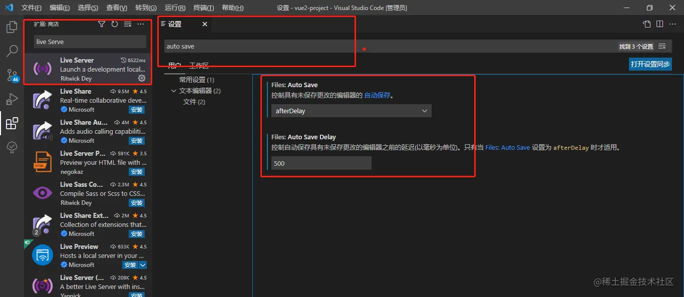Click the VS Code logo in title bar

click(x=9, y=8)
